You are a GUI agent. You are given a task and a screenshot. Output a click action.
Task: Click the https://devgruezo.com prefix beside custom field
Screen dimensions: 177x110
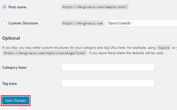click(82, 23)
